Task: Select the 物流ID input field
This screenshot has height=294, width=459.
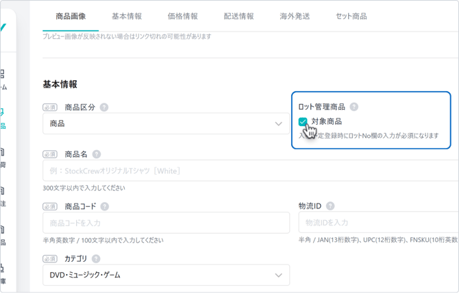Action: [x=379, y=223]
